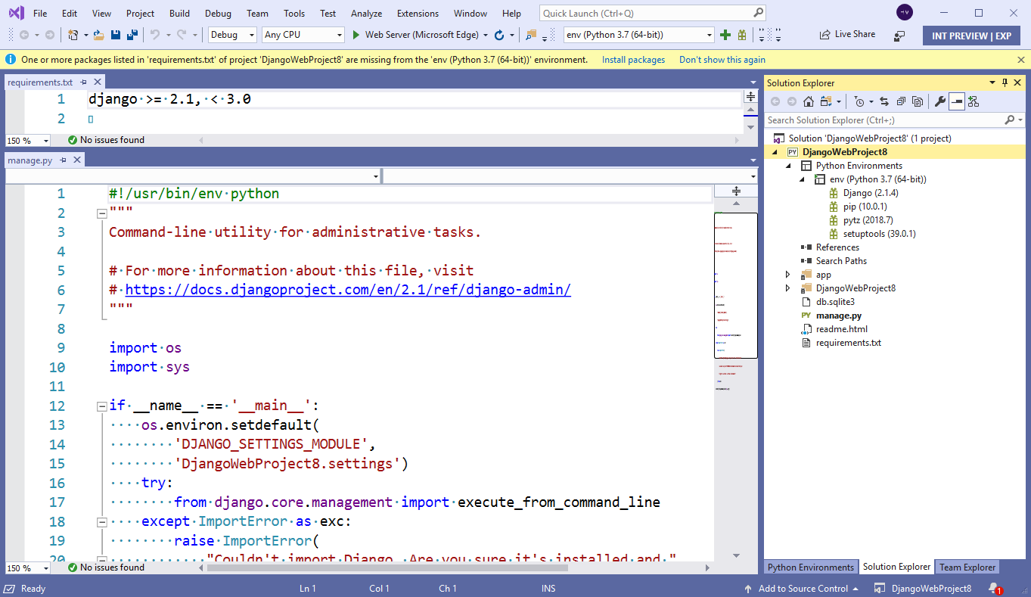The image size is (1031, 597).
Task: Switch to the requirements.txt editor tab
Action: (42, 82)
